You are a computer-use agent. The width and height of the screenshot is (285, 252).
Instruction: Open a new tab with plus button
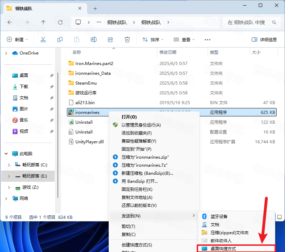[95, 8]
